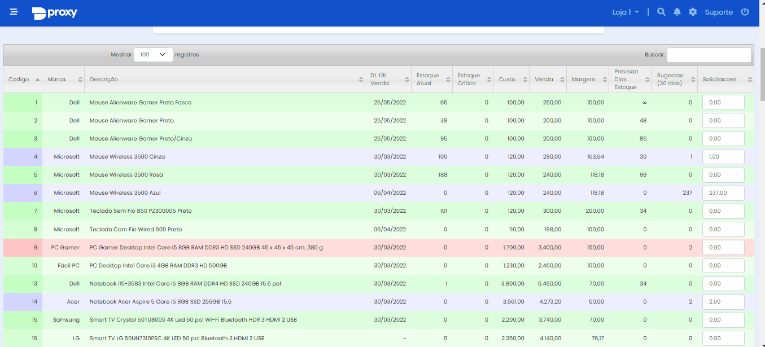Image resolution: width=765 pixels, height=347 pixels.
Task: Click the 163,64 Margem value
Action: click(597, 157)
